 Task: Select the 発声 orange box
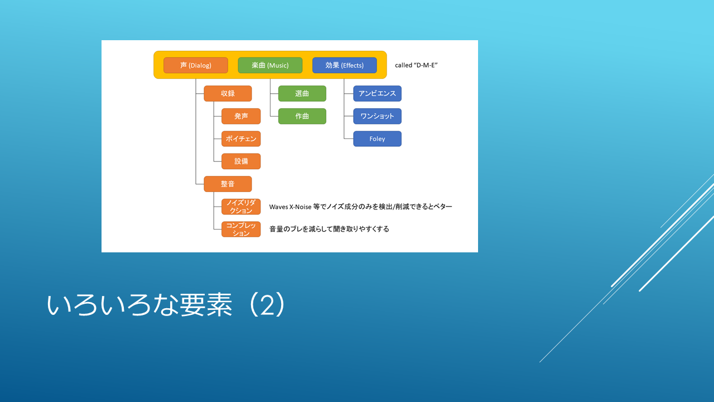241,116
